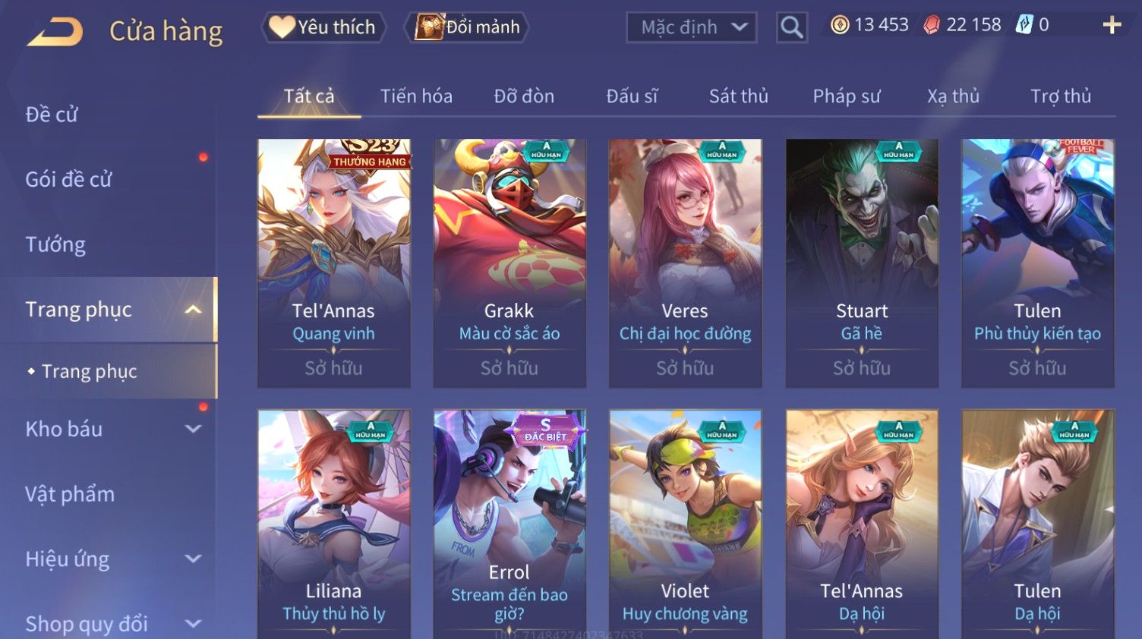The image size is (1142, 639).
Task: Expand the Hiệu ứng sidebar section
Action: pos(193,559)
